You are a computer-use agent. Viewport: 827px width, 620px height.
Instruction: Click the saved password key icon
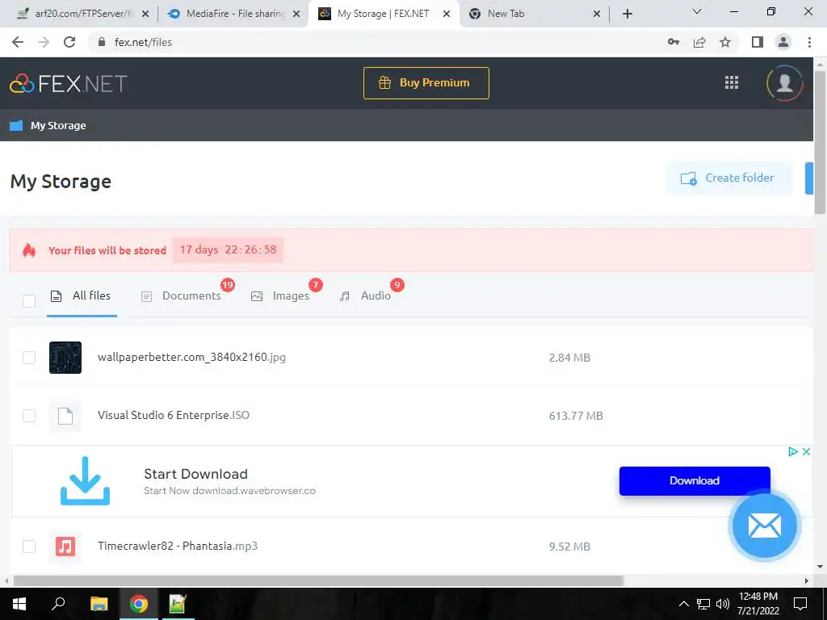[673, 42]
